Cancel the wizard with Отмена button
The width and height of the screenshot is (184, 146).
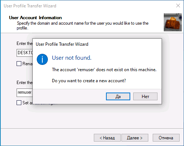166,138
